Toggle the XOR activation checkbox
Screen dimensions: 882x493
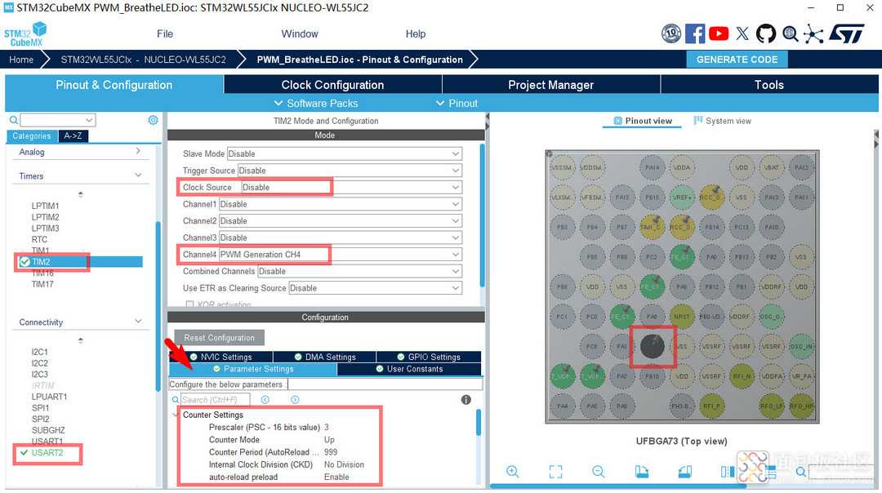(189, 304)
